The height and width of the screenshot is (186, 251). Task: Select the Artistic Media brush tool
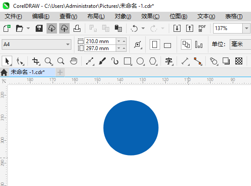tap(102, 61)
